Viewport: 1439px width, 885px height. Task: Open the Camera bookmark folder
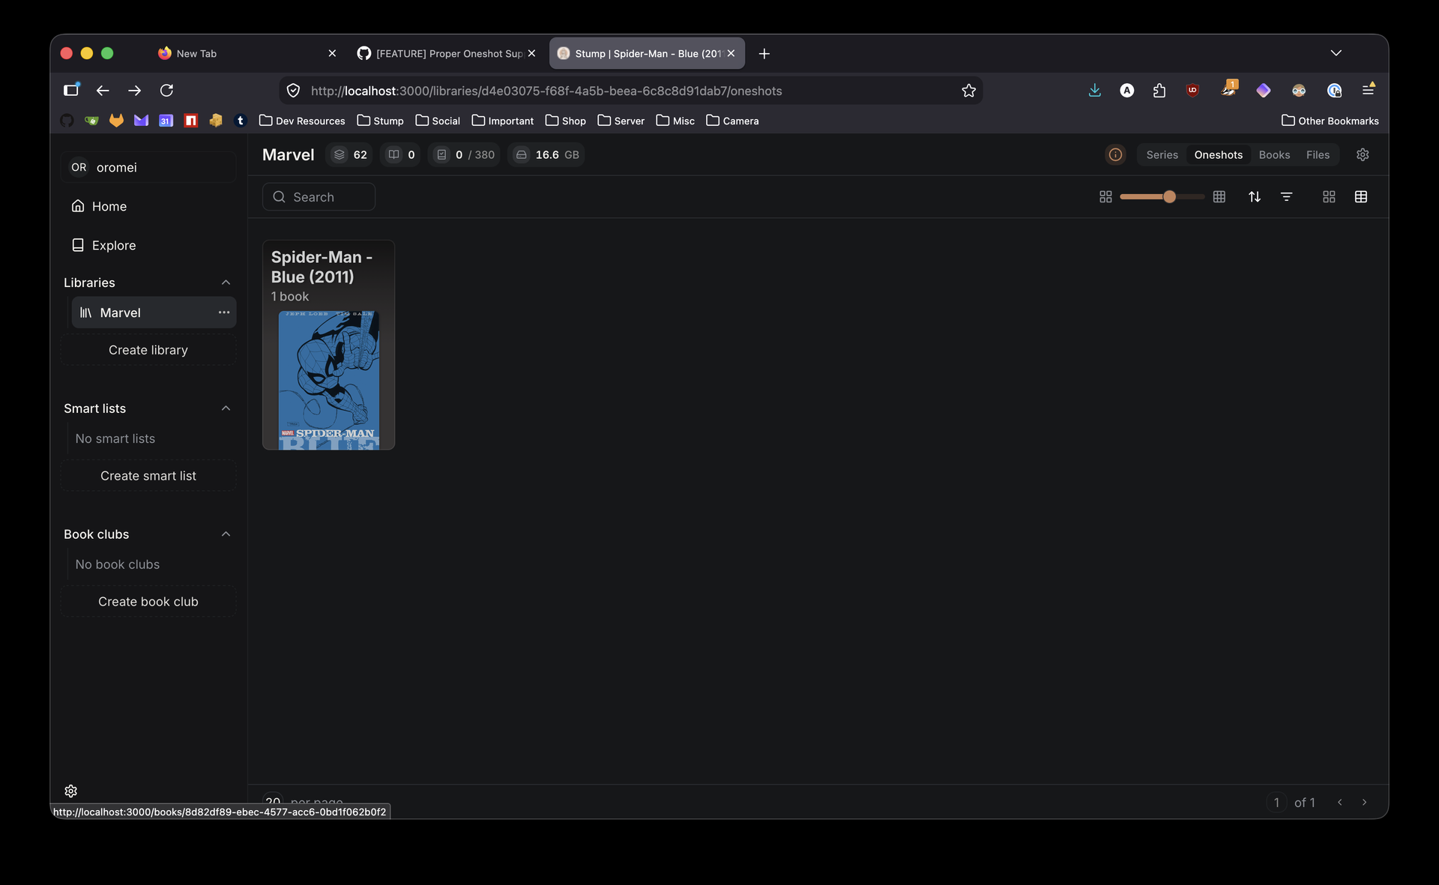(733, 121)
